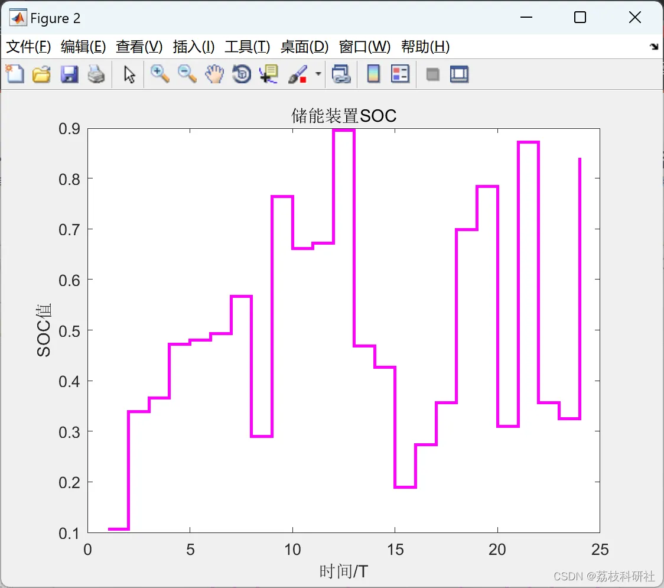Click the x-axis label 时间/T
The image size is (664, 588).
click(343, 571)
